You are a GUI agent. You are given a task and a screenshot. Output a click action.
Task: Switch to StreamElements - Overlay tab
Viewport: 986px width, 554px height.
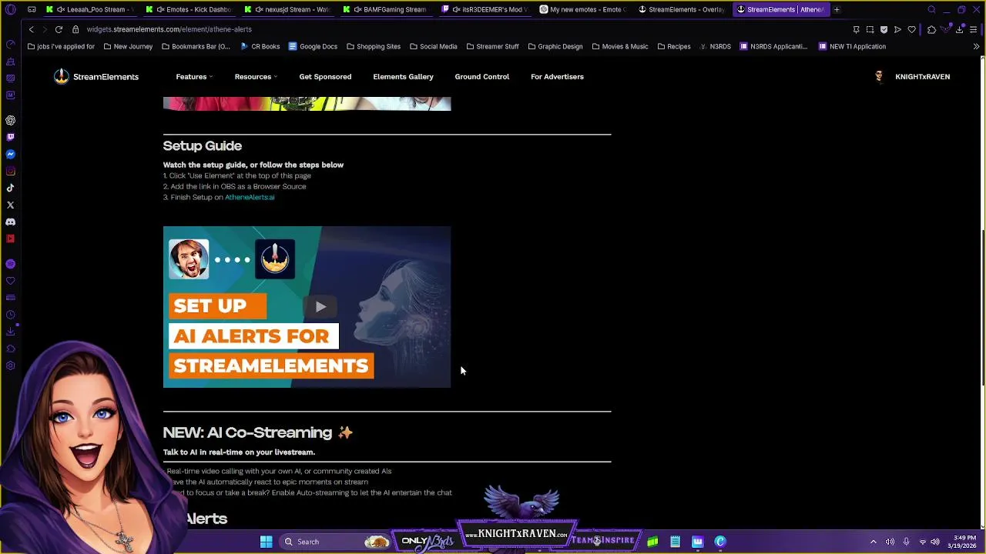682,9
